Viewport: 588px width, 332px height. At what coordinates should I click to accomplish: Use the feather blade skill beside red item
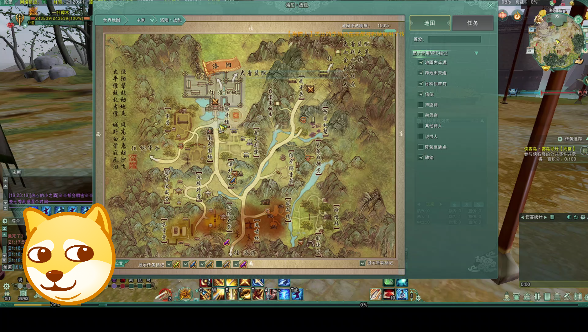point(376,294)
